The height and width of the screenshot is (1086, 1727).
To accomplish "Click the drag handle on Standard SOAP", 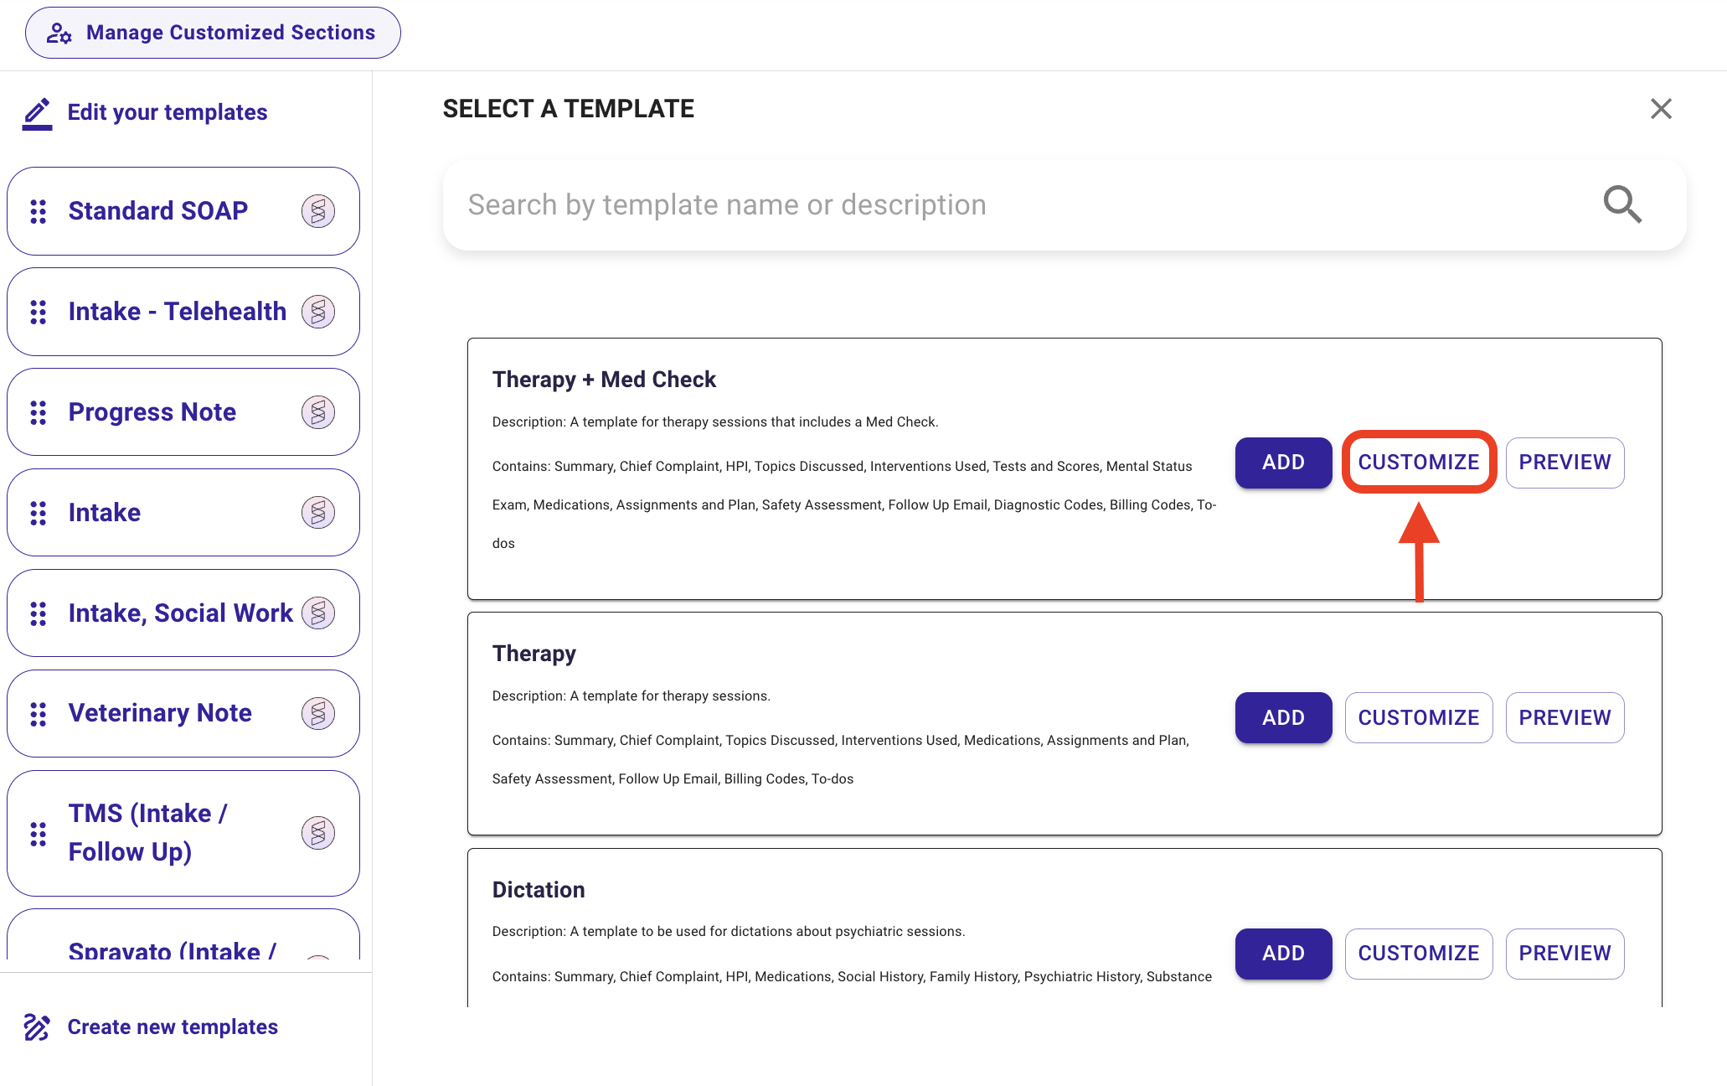I will tap(39, 211).
